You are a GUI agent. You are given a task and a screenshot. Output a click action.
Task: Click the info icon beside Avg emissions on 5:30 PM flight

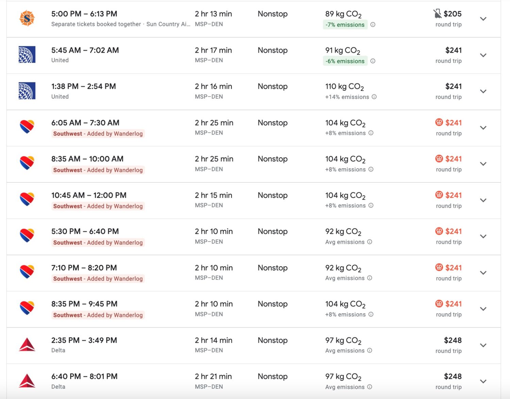pos(369,242)
